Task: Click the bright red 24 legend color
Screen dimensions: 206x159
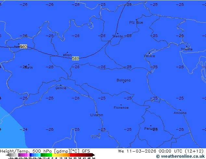Action: (71, 155)
